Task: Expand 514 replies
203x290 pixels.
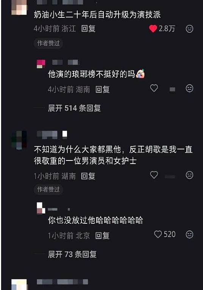Action: pyautogui.click(x=74, y=108)
